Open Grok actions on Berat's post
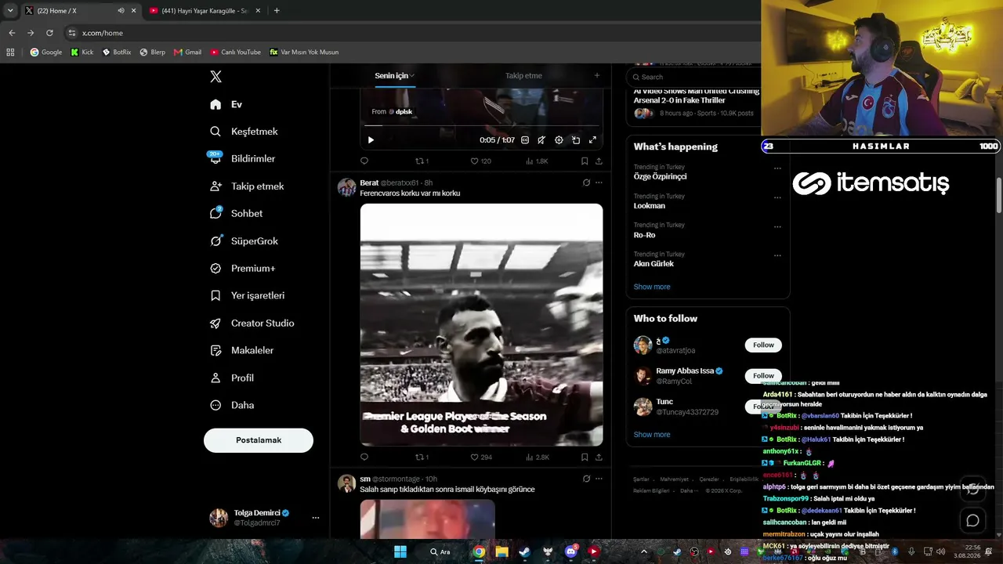Image resolution: width=1003 pixels, height=564 pixels. point(586,183)
